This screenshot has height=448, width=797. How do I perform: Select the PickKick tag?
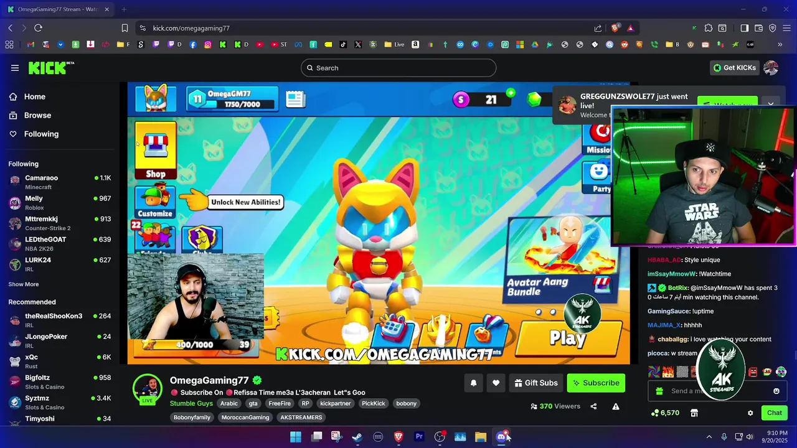[374, 403]
